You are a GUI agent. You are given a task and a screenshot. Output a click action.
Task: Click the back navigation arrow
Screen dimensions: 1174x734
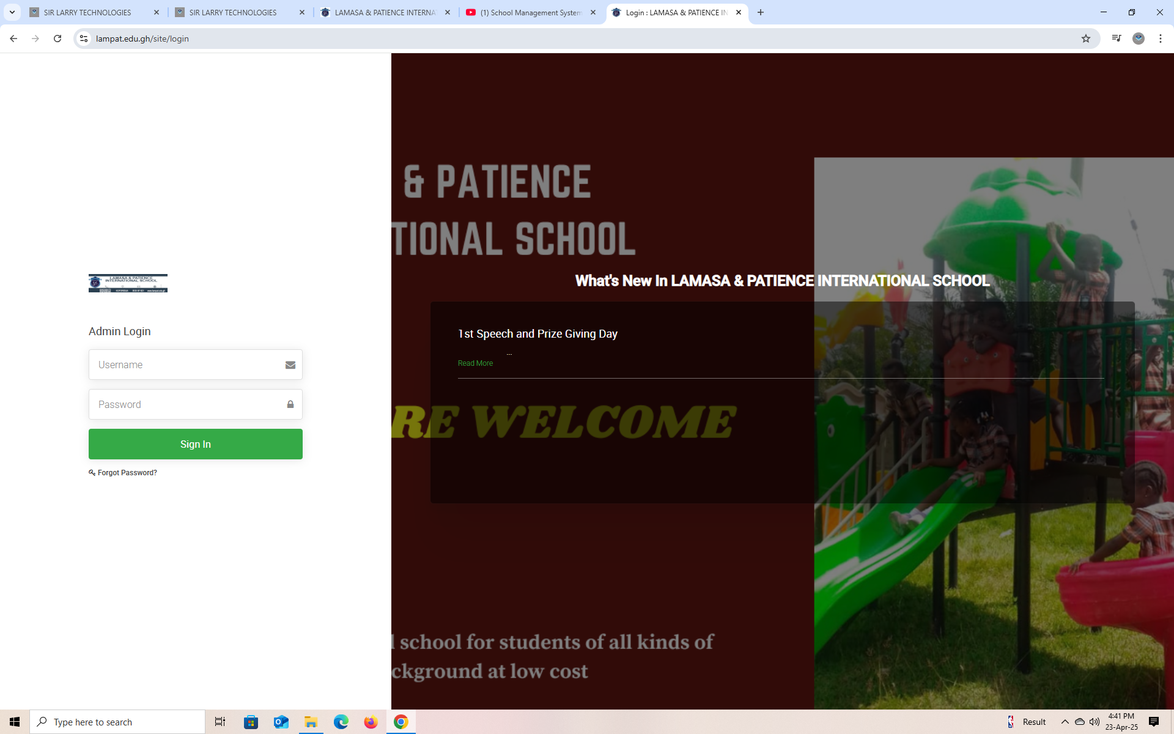tap(13, 39)
